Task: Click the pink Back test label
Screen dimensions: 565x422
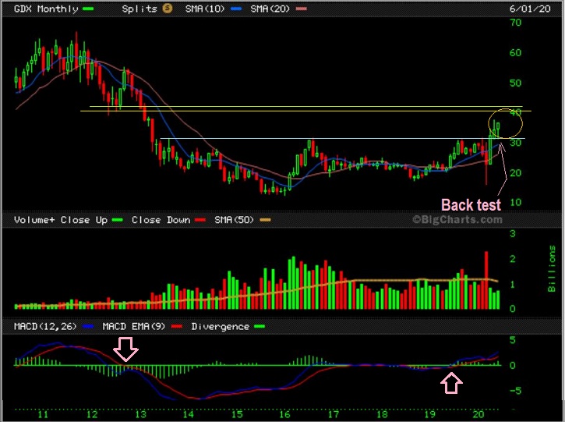Action: pos(471,205)
